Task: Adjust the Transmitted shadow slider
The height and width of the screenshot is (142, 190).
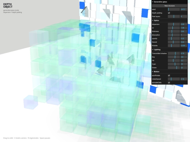Action: (x=174, y=53)
